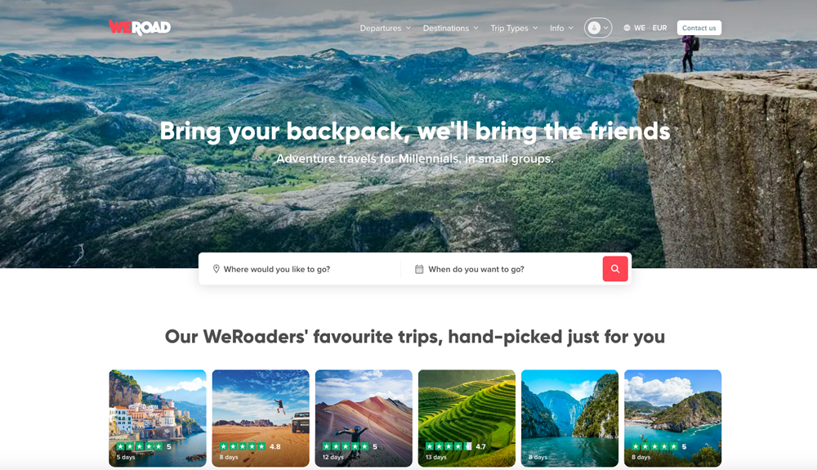Click the Contact us button

coord(699,28)
